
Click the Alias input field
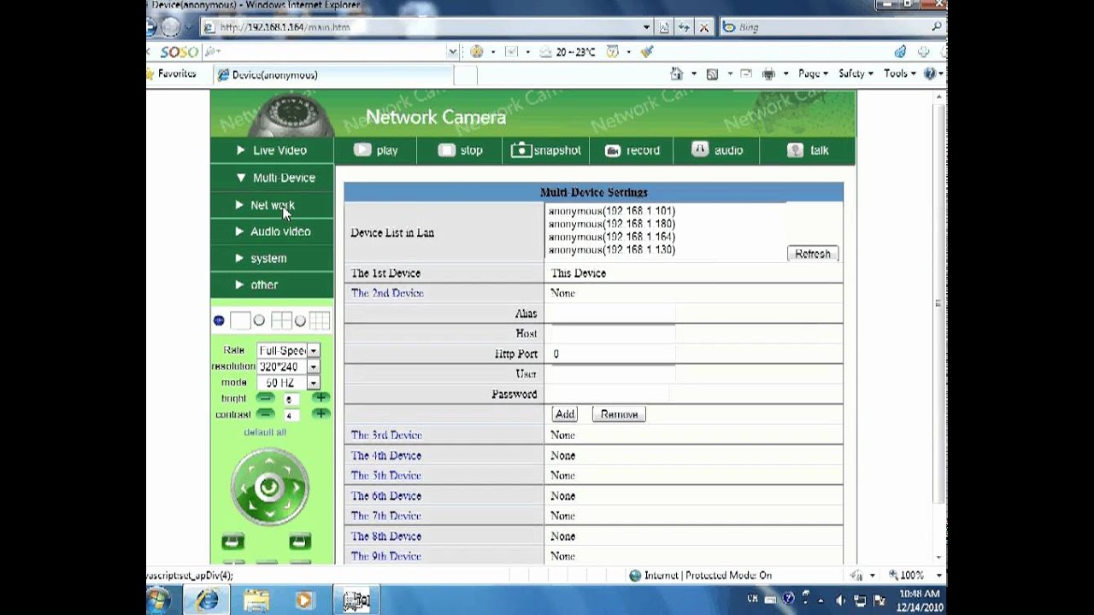tap(611, 313)
